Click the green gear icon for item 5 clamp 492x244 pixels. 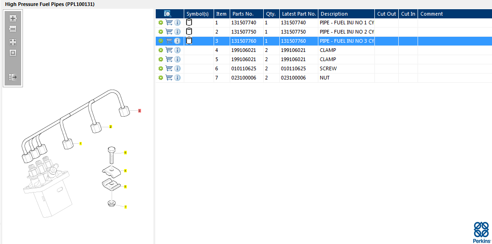[x=161, y=59]
